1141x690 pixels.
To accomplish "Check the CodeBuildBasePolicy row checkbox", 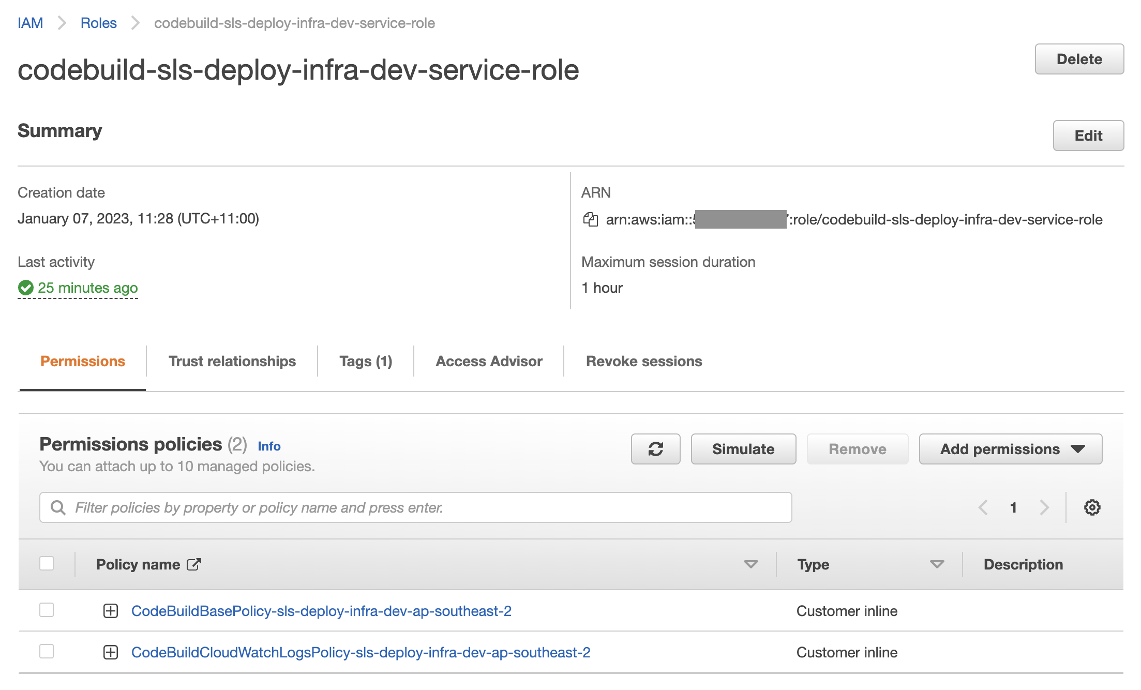I will point(47,610).
